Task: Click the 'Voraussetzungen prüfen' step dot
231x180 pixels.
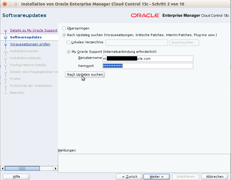Action: coord(5,44)
